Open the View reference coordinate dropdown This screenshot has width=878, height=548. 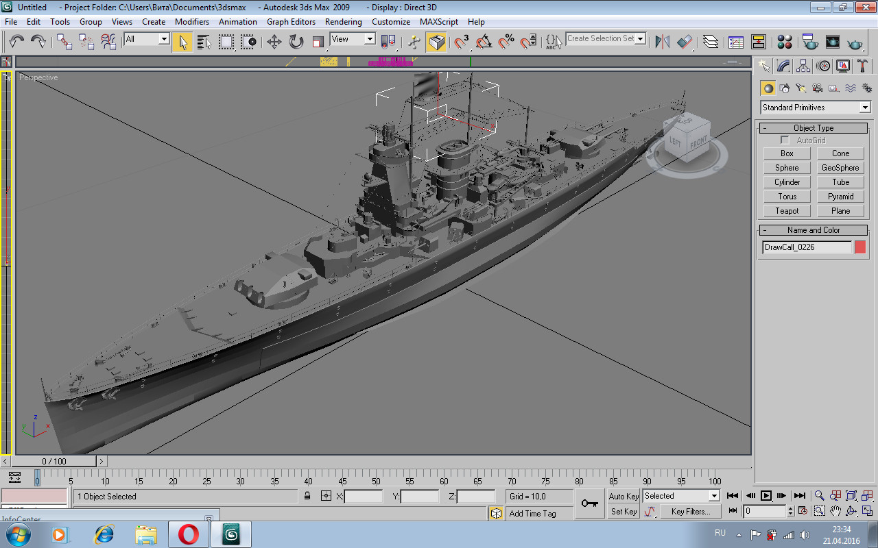pos(370,39)
